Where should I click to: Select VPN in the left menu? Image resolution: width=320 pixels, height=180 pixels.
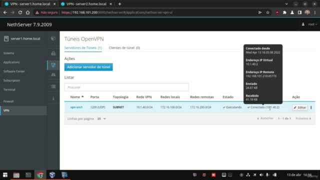click(23, 110)
